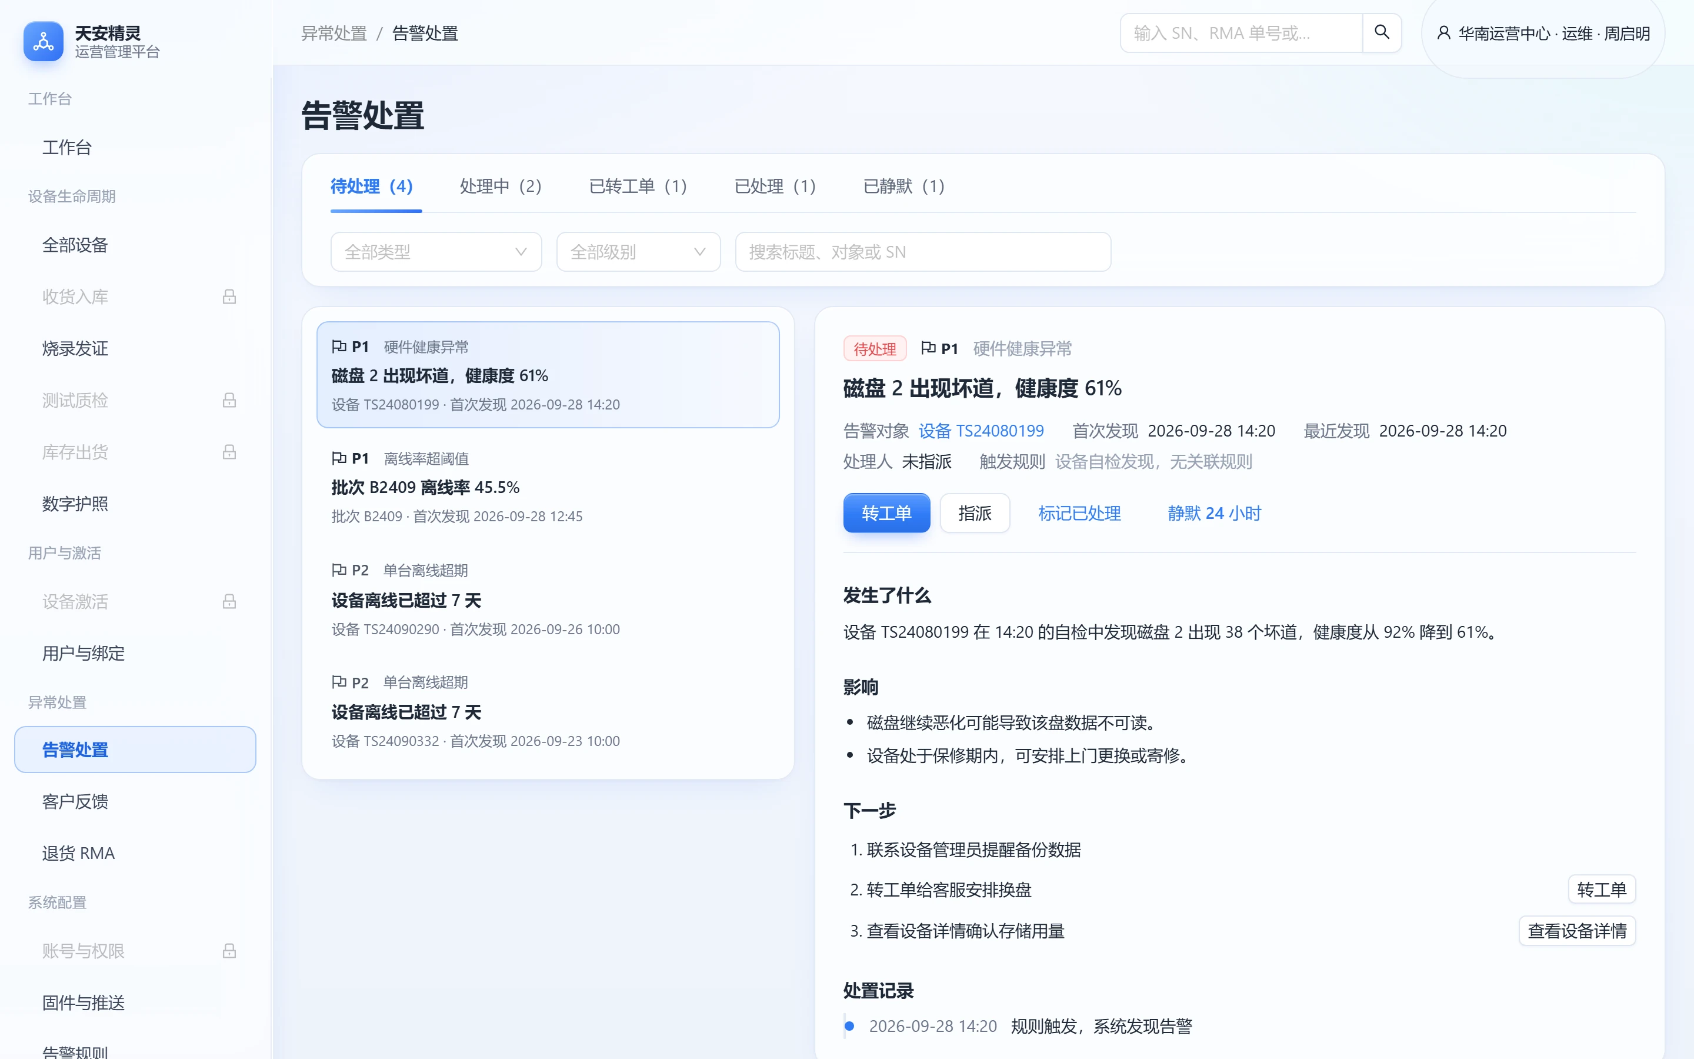Click flag icon on the TS24090290 alert card
Screen dimensions: 1694x1059
(x=339, y=570)
